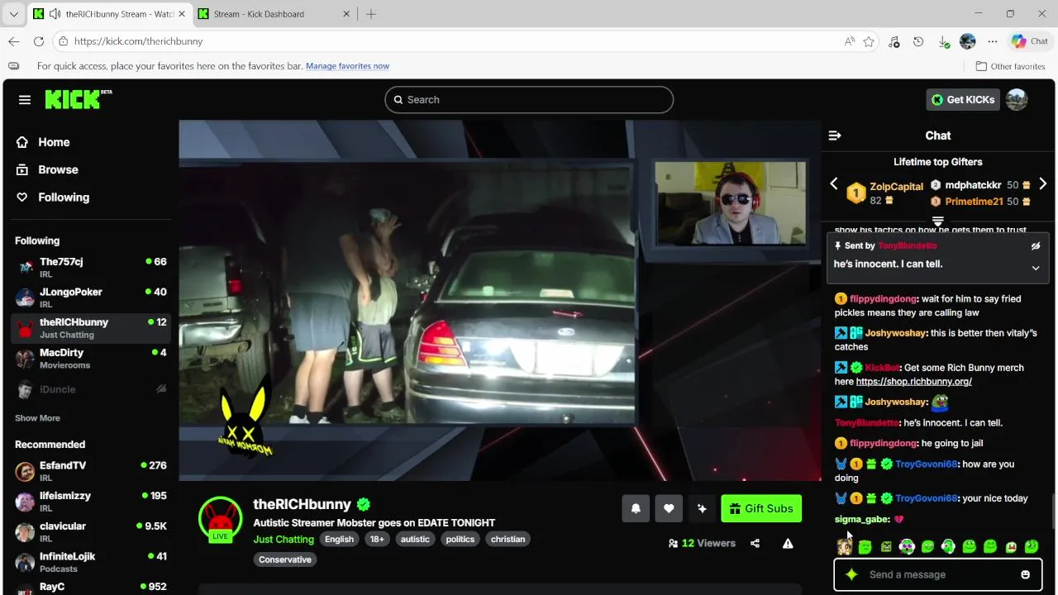Open JLongoPoker channel from Following
This screenshot has height=595, width=1058.
[x=91, y=297]
